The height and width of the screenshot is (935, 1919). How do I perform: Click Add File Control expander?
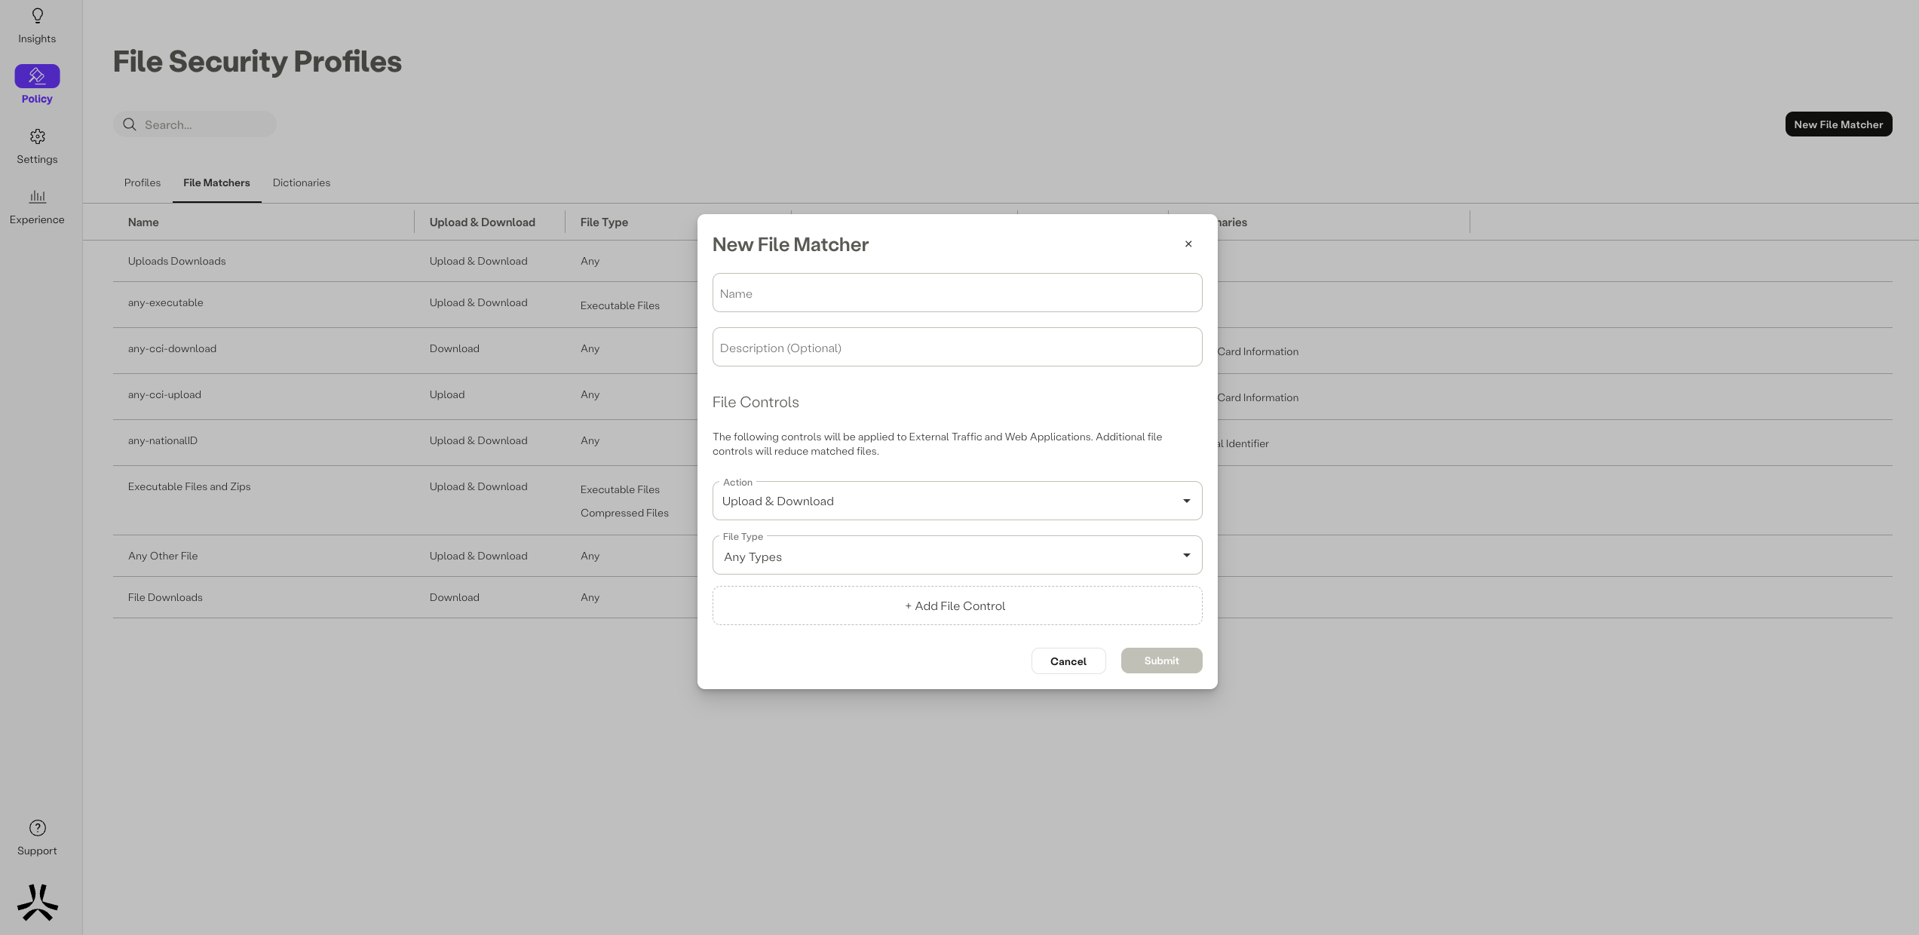957,605
